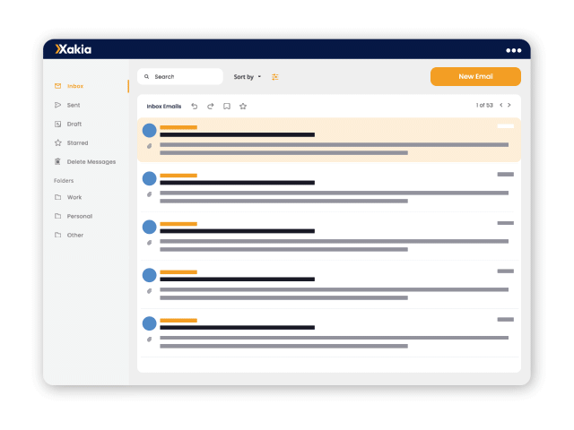
Task: Click the first email's sender avatar
Action: (x=150, y=130)
